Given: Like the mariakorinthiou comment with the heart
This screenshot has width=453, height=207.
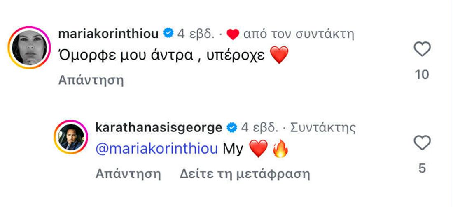Looking at the screenshot, I should (422, 50).
